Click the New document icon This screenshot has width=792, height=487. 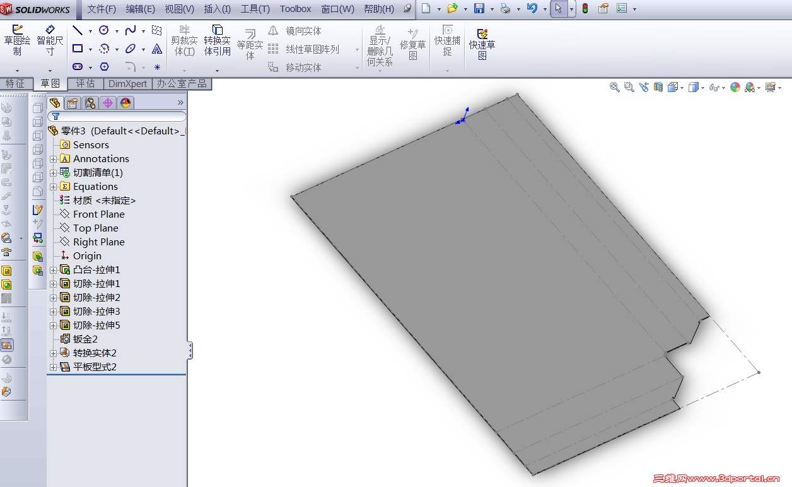426,9
